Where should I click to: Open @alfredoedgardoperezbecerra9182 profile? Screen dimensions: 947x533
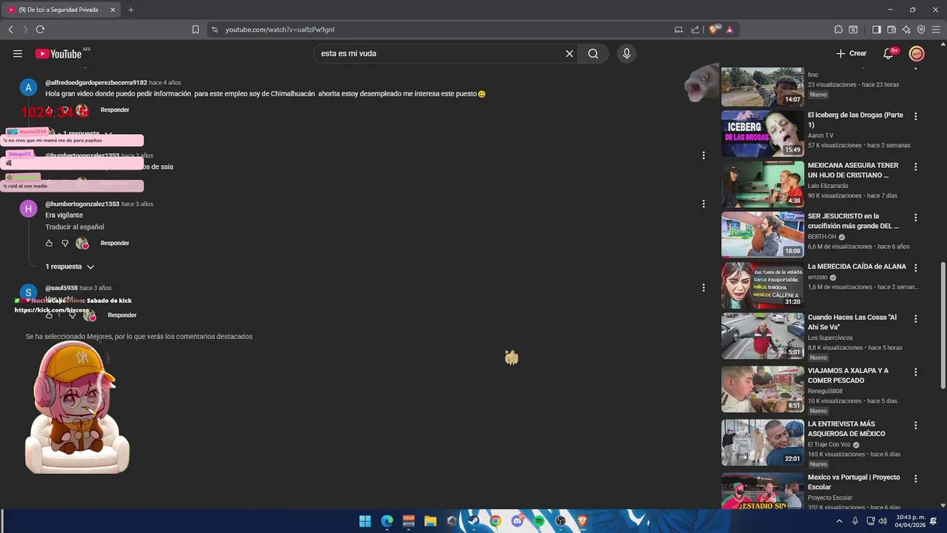tap(96, 82)
